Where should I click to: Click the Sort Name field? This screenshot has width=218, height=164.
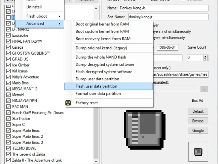[168, 17]
